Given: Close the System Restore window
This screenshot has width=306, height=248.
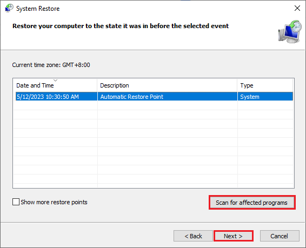Looking at the screenshot, I should click(x=297, y=8).
